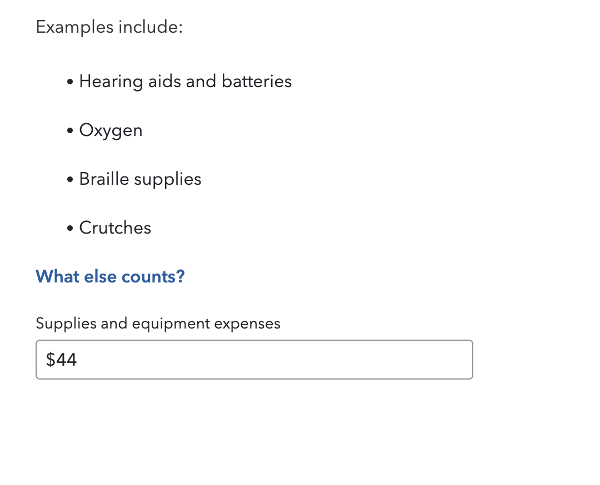Screen dimensions: 600x485
Task: Click the bullet before Oxygen
Action: click(x=69, y=131)
